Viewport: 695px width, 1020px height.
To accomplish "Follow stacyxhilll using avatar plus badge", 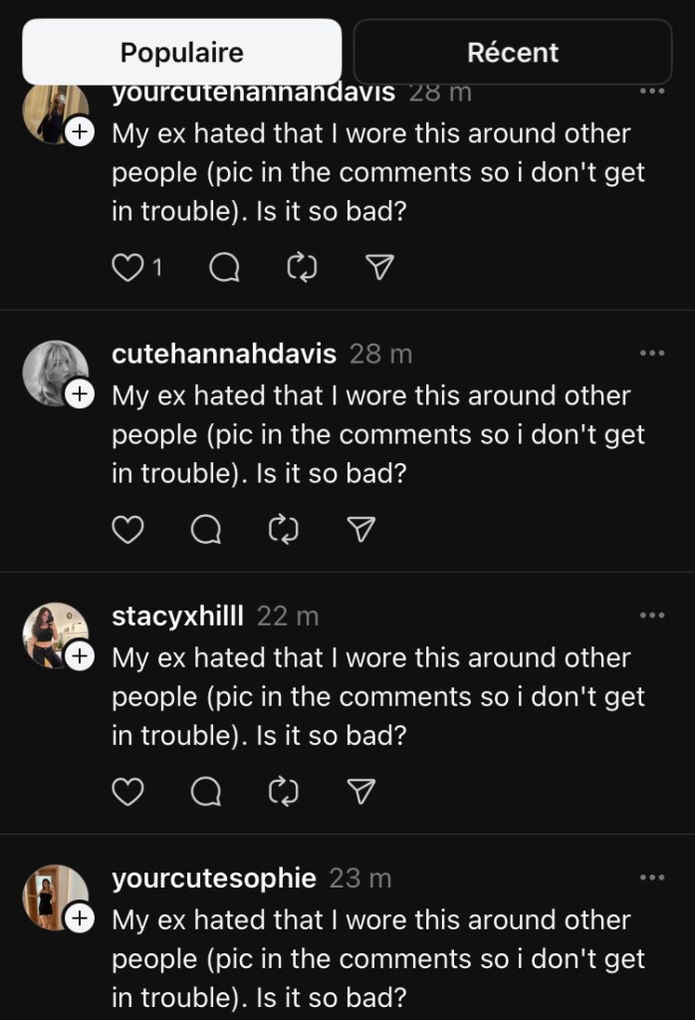I will coord(79,655).
